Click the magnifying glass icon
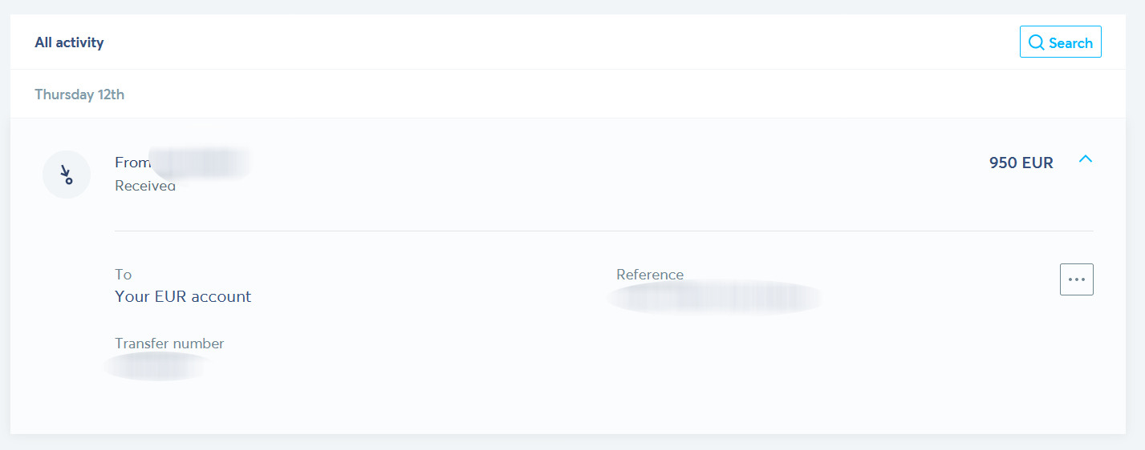The height and width of the screenshot is (450, 1145). coord(1036,42)
